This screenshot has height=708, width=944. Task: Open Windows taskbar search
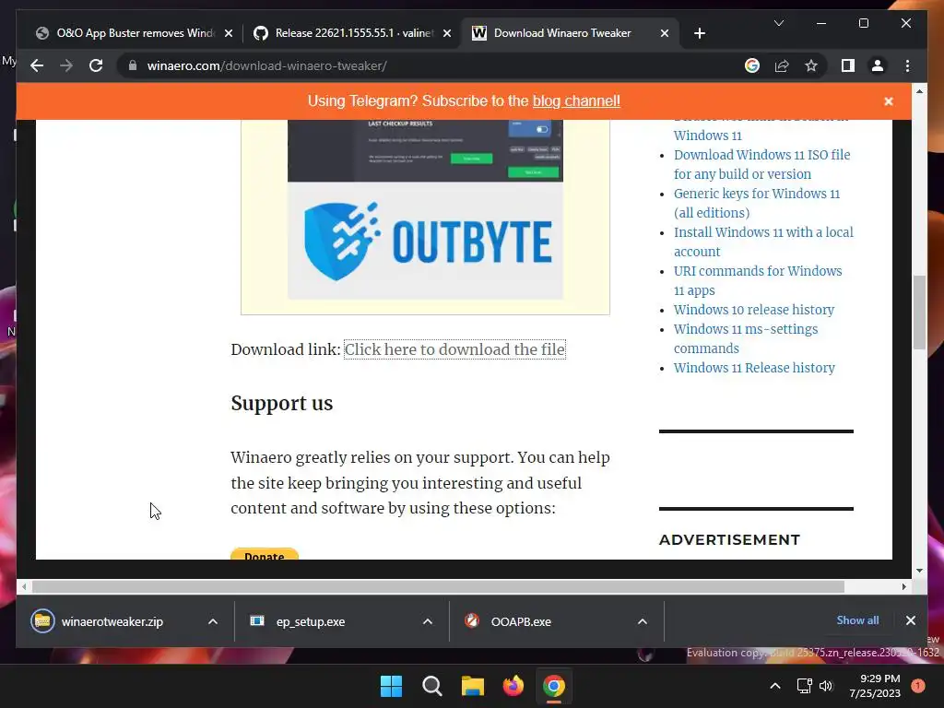[x=431, y=686]
